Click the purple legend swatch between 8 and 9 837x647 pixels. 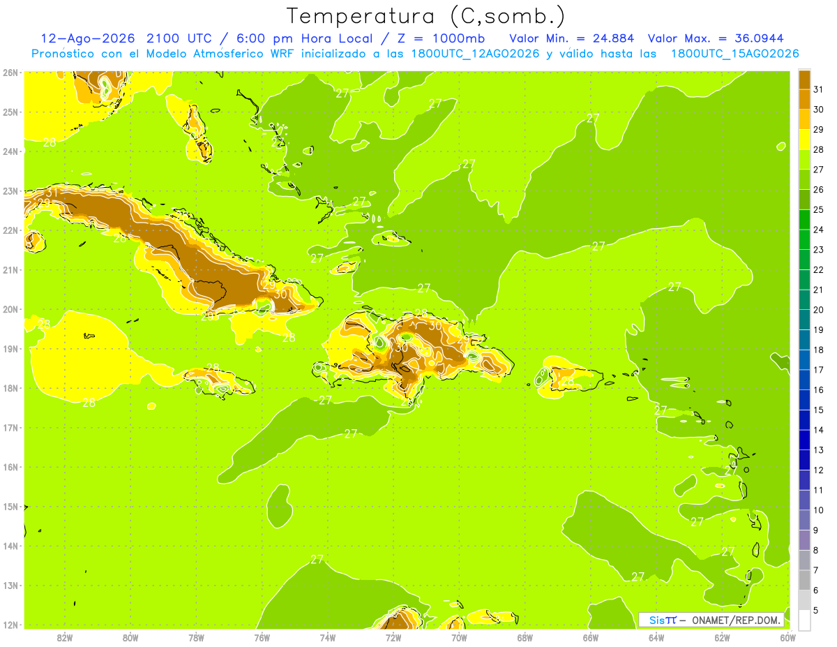pos(804,540)
